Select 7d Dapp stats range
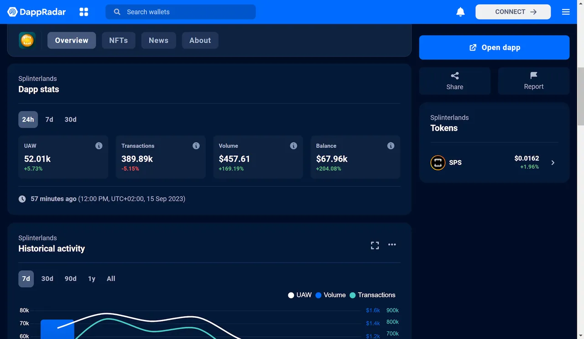 coord(49,119)
